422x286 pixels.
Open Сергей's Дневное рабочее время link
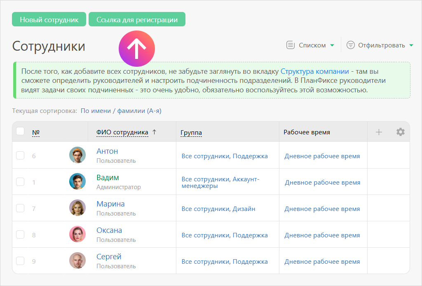pyautogui.click(x=322, y=261)
